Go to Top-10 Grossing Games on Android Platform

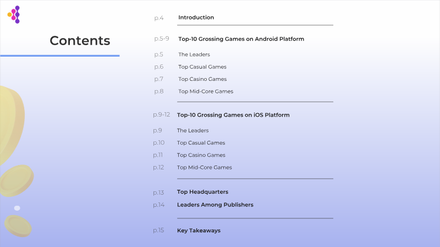pos(241,39)
